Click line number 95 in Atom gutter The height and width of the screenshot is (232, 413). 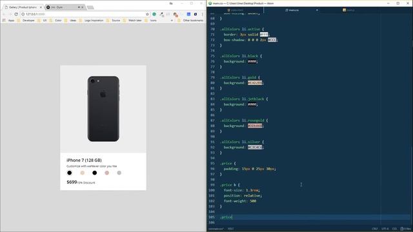pyautogui.click(x=212, y=163)
